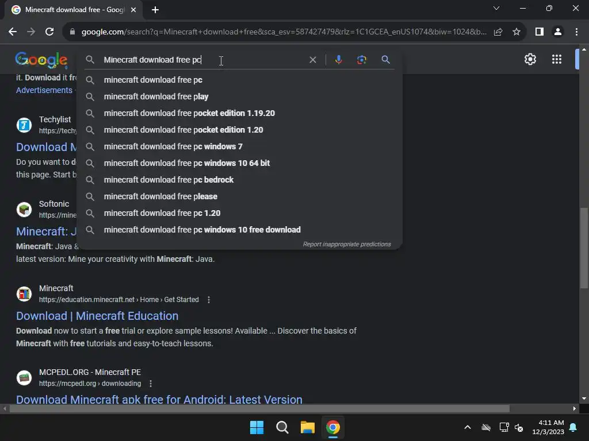
Task: Click the Google logo
Action: tap(41, 60)
